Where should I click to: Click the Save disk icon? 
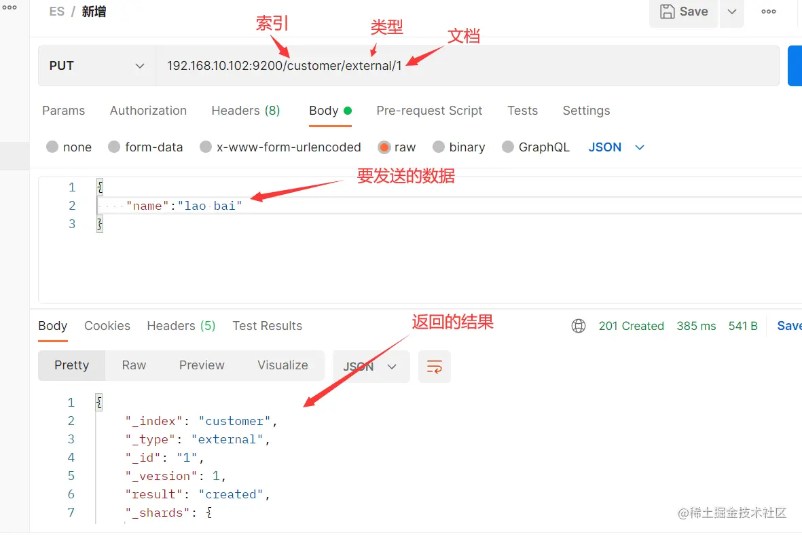[668, 12]
